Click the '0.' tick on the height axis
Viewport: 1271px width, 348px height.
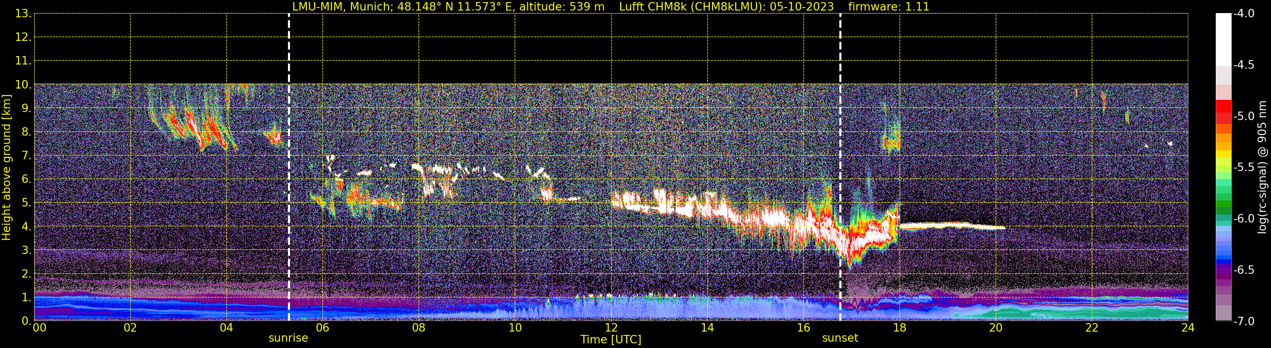click(27, 321)
